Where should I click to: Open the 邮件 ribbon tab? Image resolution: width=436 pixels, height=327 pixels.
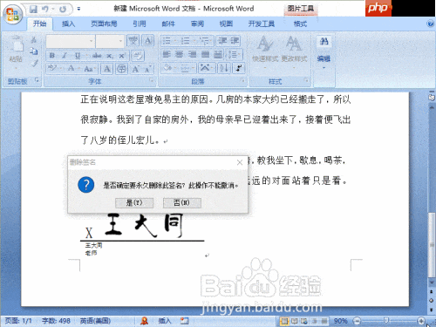(x=168, y=24)
